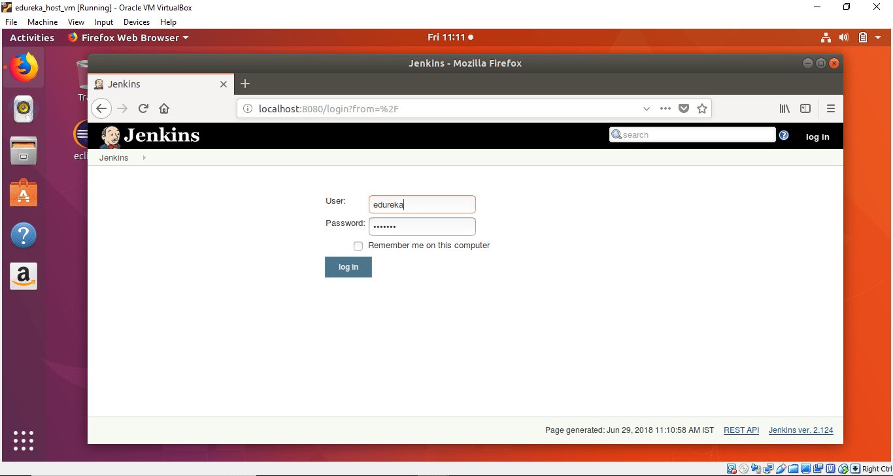
Task: Open the REST API link
Action: click(741, 430)
